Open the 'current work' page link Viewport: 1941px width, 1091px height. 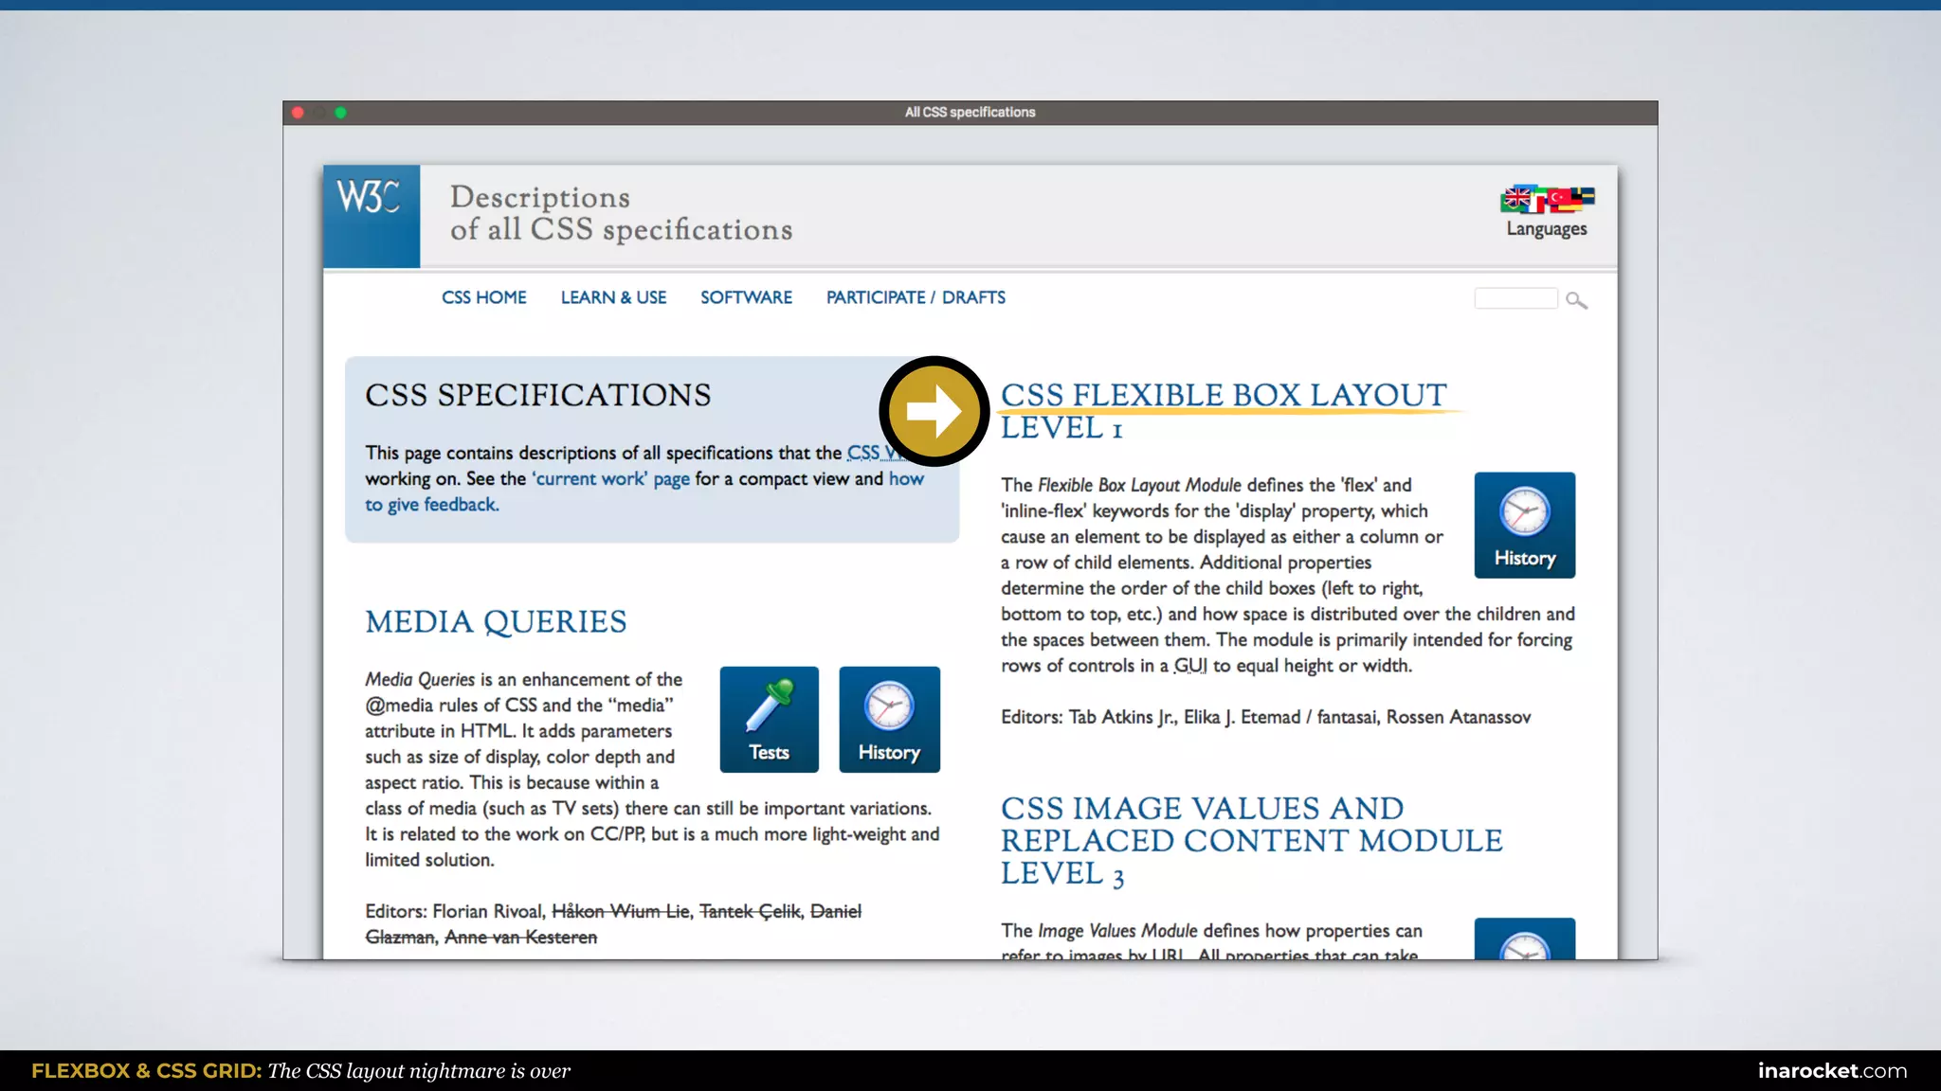(611, 479)
